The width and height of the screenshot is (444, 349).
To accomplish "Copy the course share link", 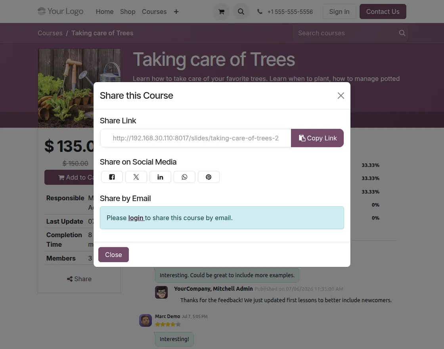I will [x=318, y=138].
